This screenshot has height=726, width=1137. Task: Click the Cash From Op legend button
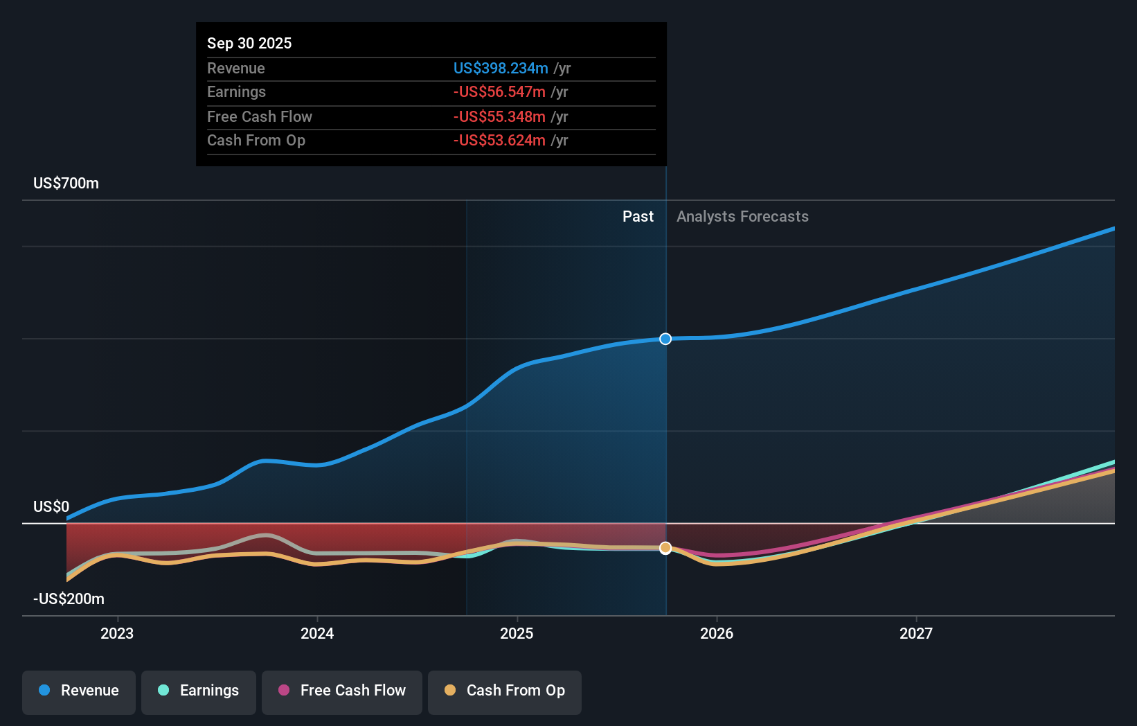click(x=504, y=691)
